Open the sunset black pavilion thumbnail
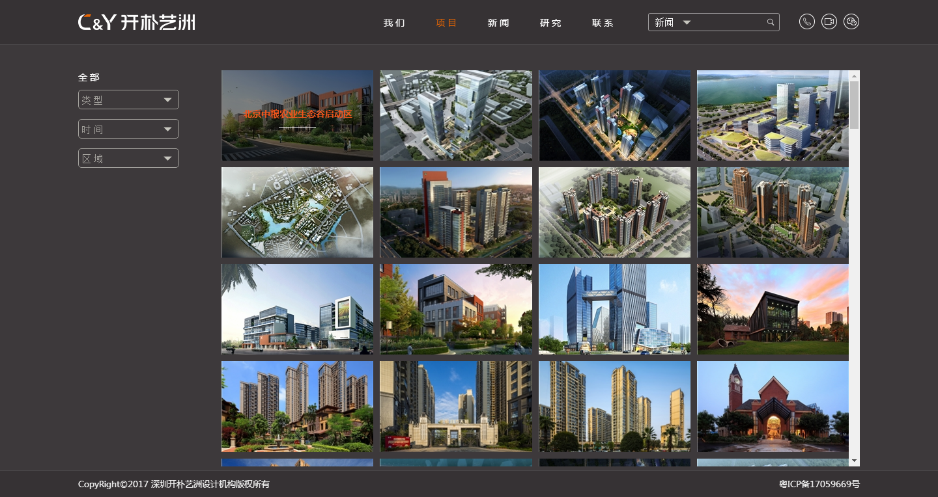Viewport: 938px width, 497px height. point(773,309)
